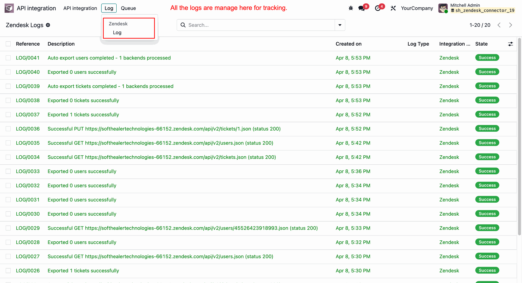Image resolution: width=522 pixels, height=283 pixels.
Task: Click Successful PUT tickets/1.json description
Action: tap(164, 129)
